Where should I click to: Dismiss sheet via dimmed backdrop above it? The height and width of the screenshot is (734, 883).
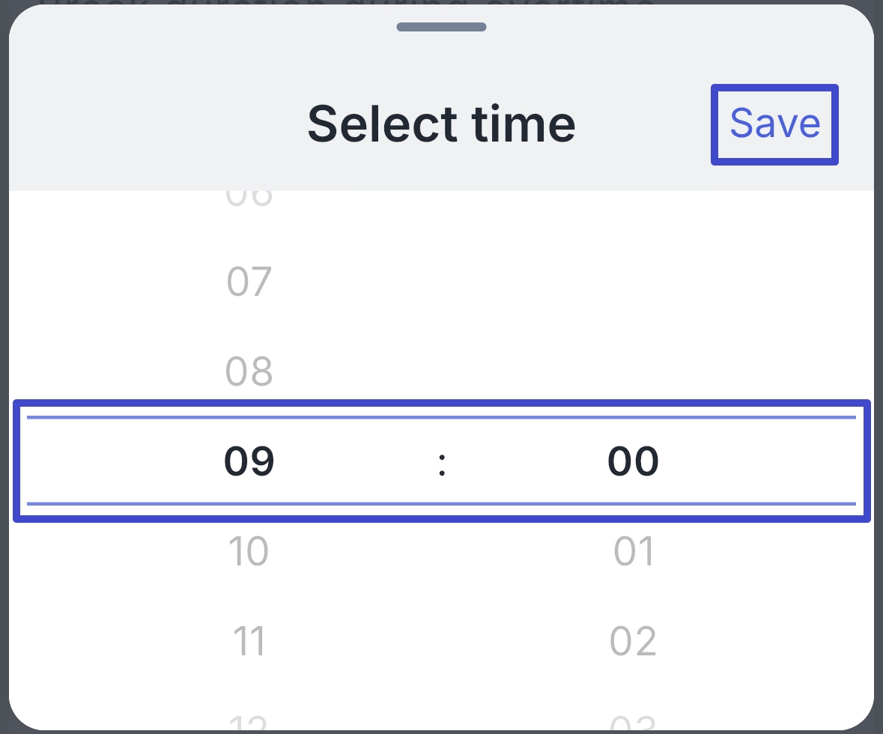(x=441, y=2)
